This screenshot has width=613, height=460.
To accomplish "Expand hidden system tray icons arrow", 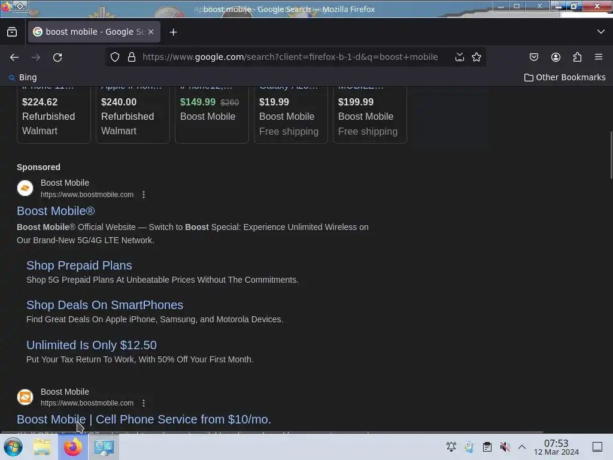I will point(522,447).
